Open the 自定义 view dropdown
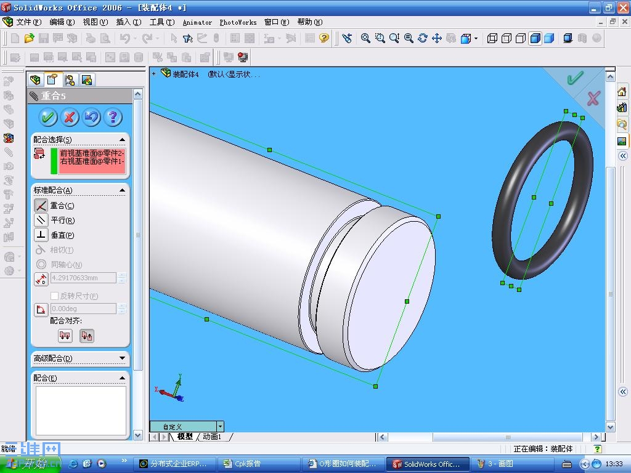 click(220, 426)
